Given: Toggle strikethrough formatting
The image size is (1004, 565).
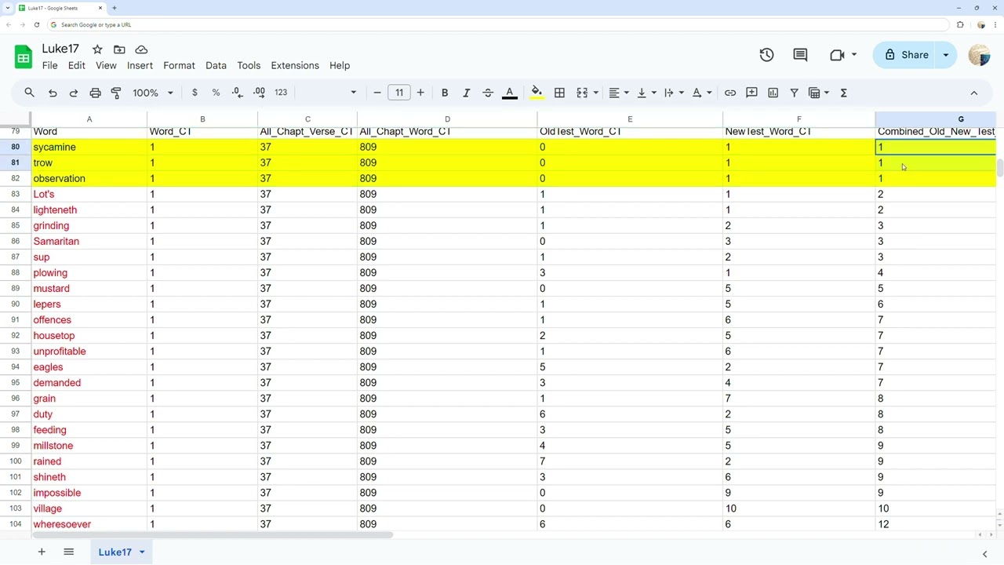Looking at the screenshot, I should pyautogui.click(x=488, y=93).
